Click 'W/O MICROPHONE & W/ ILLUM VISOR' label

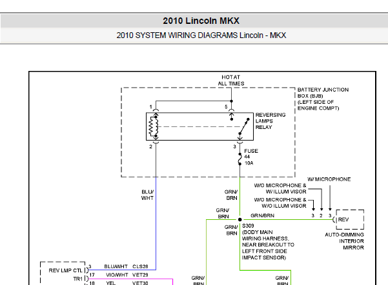[x=280, y=188]
